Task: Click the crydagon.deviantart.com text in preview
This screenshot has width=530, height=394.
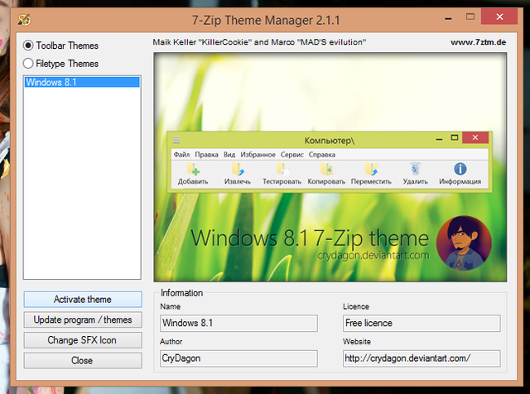Action: pyautogui.click(x=373, y=255)
